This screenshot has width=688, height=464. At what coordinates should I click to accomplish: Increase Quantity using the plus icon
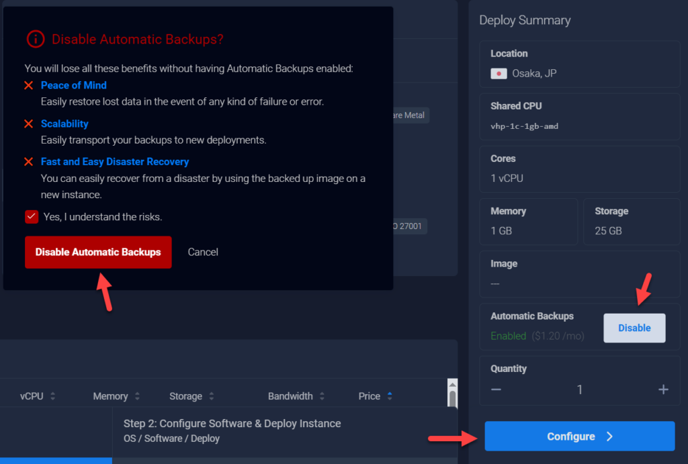pyautogui.click(x=663, y=389)
